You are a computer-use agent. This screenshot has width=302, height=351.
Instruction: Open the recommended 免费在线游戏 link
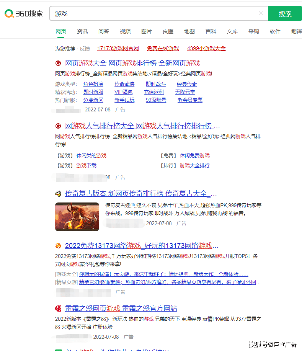163,48
